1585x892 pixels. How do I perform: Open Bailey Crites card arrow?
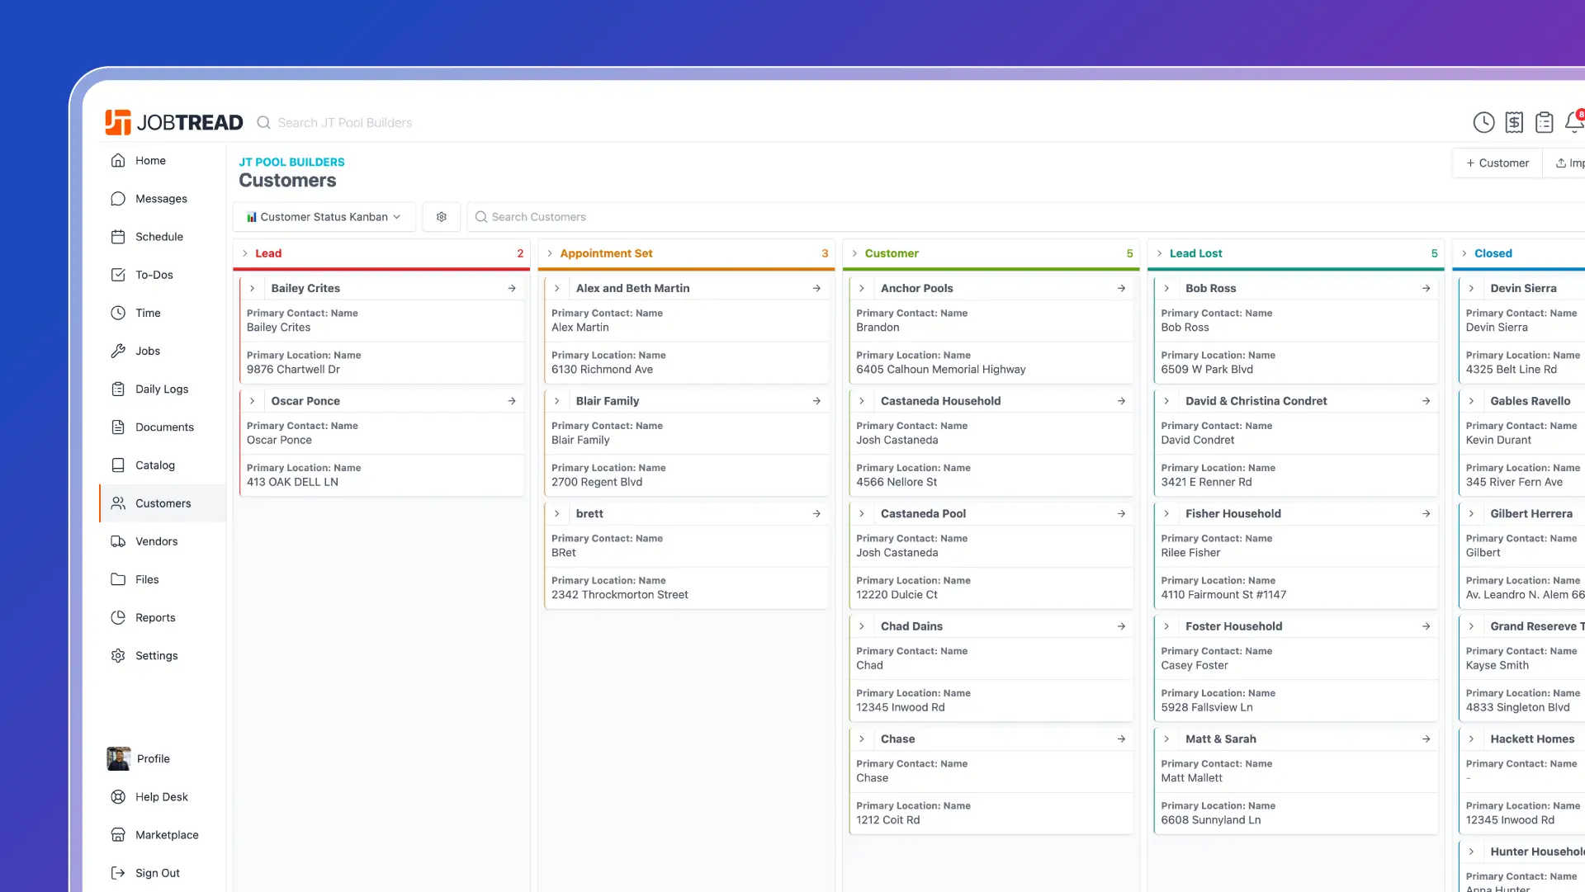point(512,288)
